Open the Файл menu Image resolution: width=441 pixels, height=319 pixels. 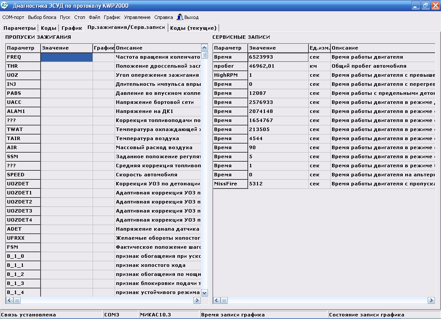[x=94, y=17]
